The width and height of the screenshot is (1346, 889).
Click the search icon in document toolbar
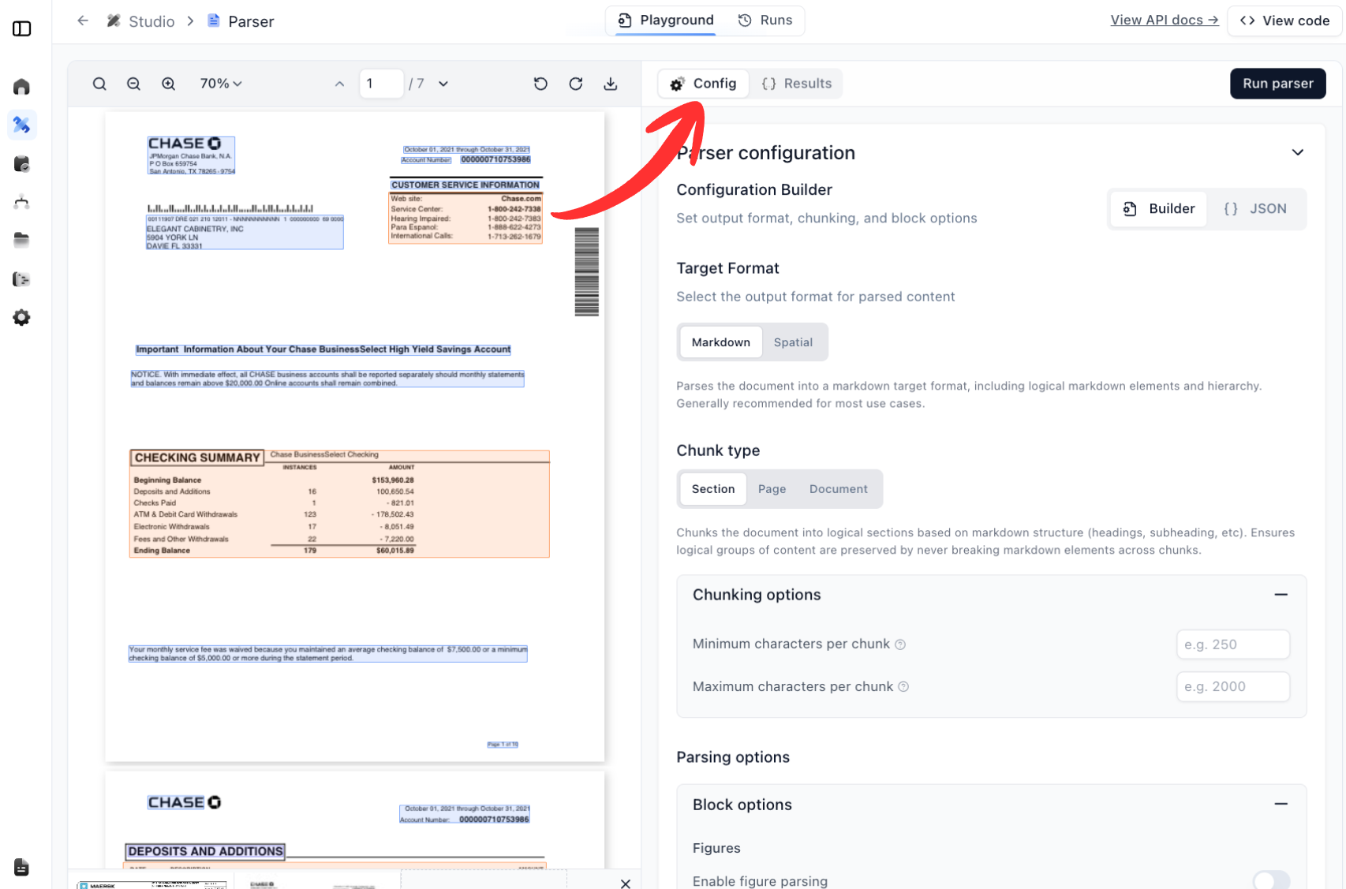tap(99, 84)
